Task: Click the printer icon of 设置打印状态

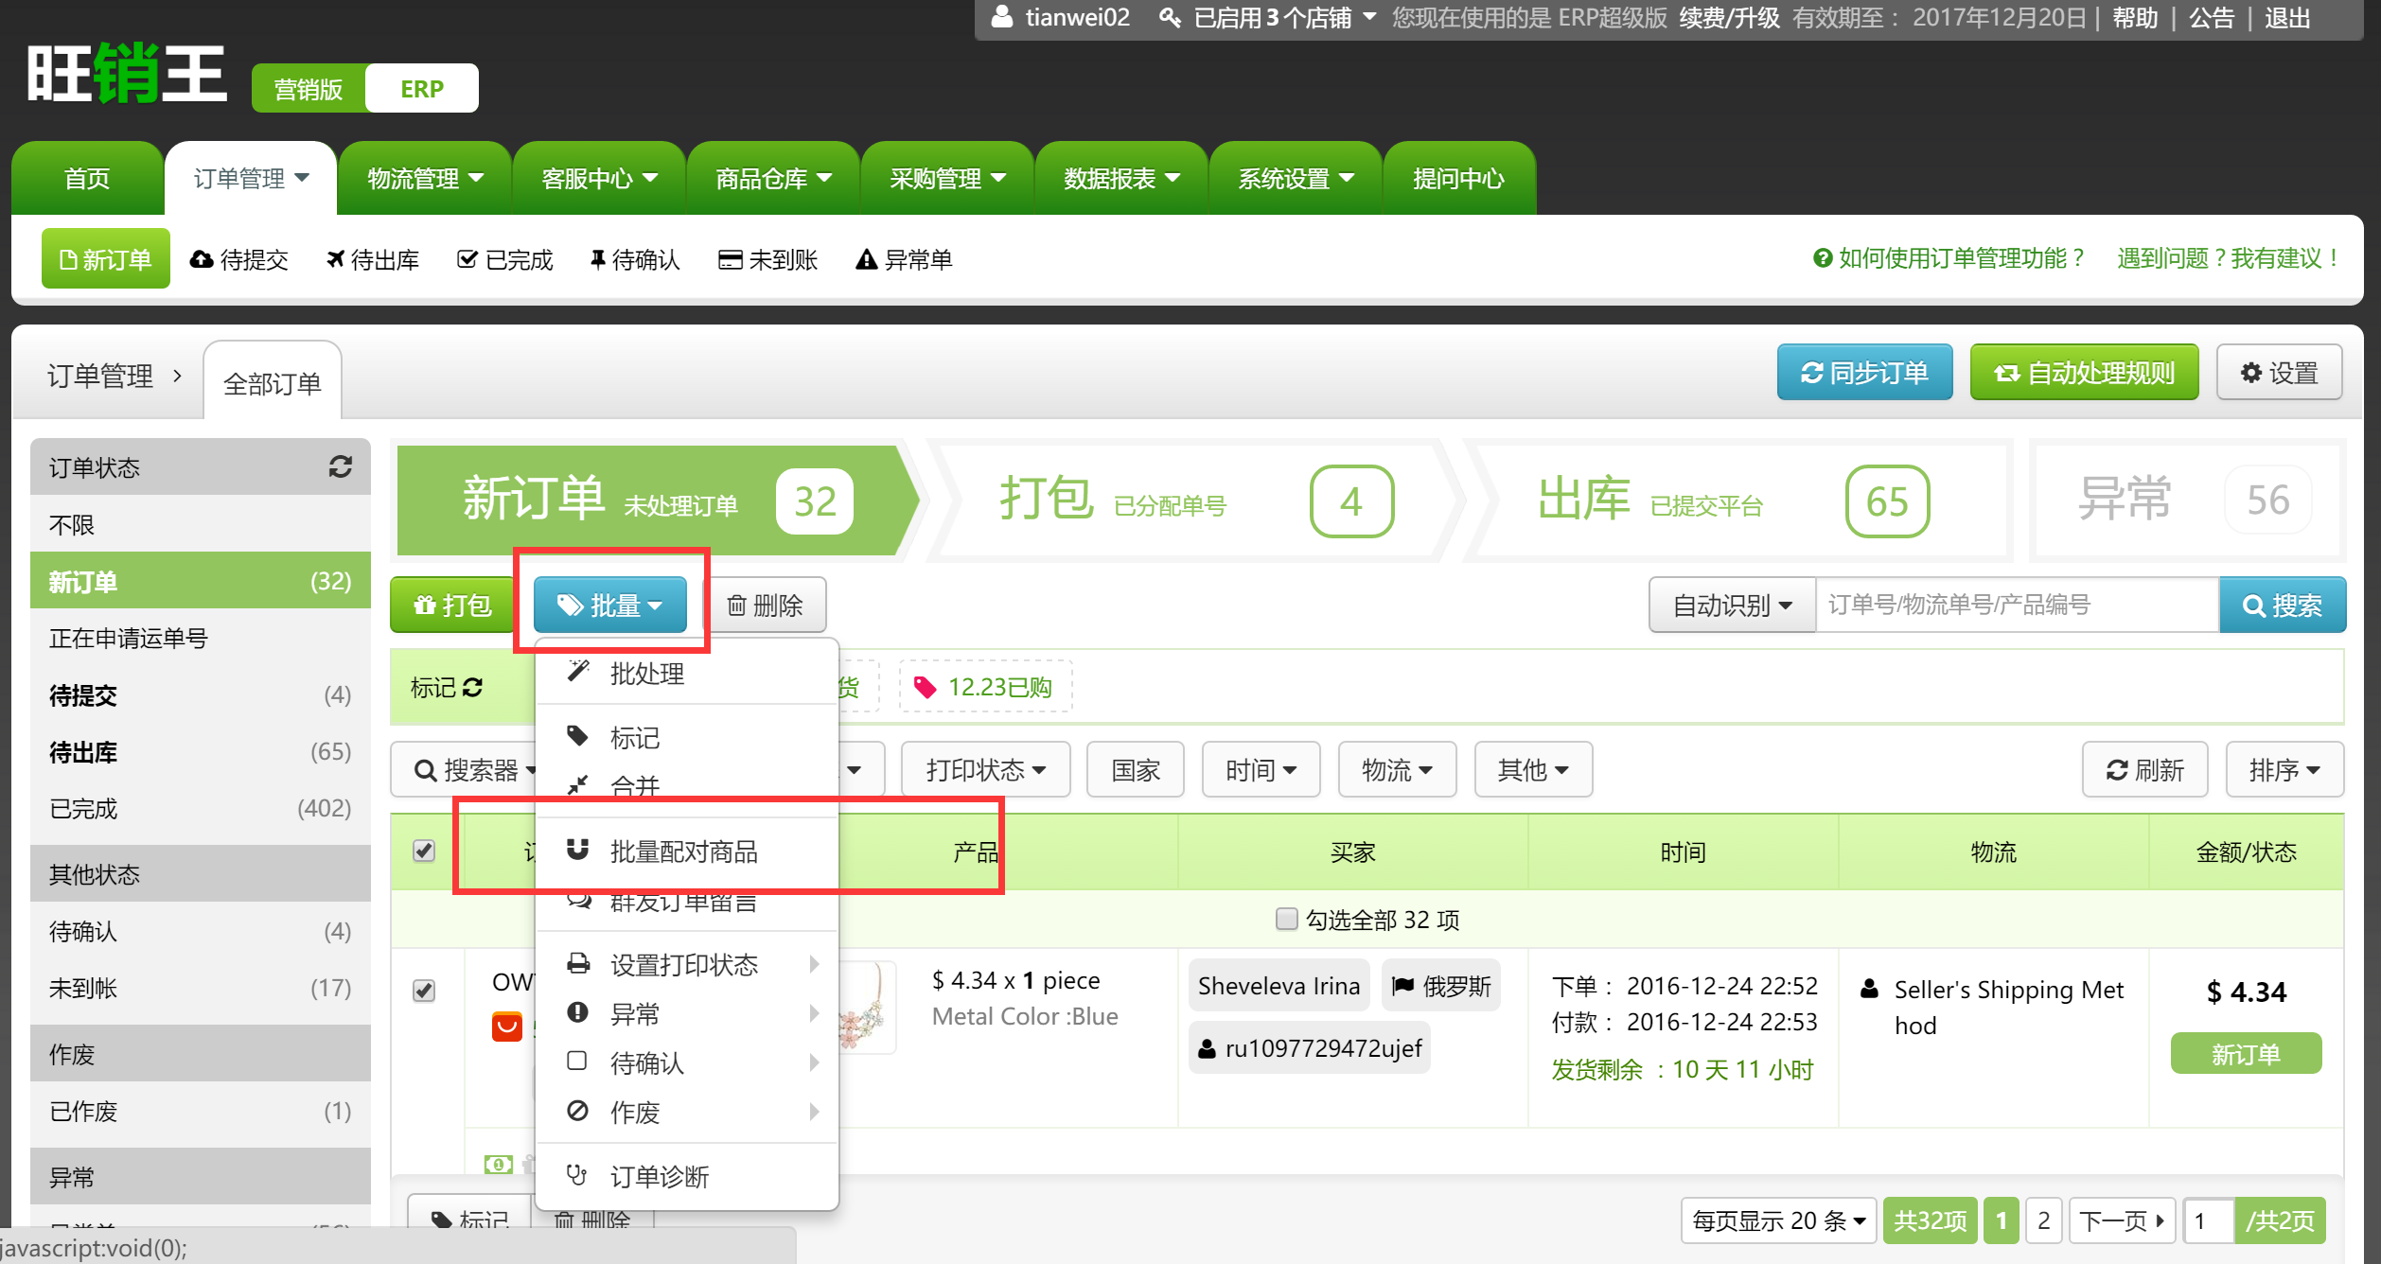Action: tap(577, 963)
